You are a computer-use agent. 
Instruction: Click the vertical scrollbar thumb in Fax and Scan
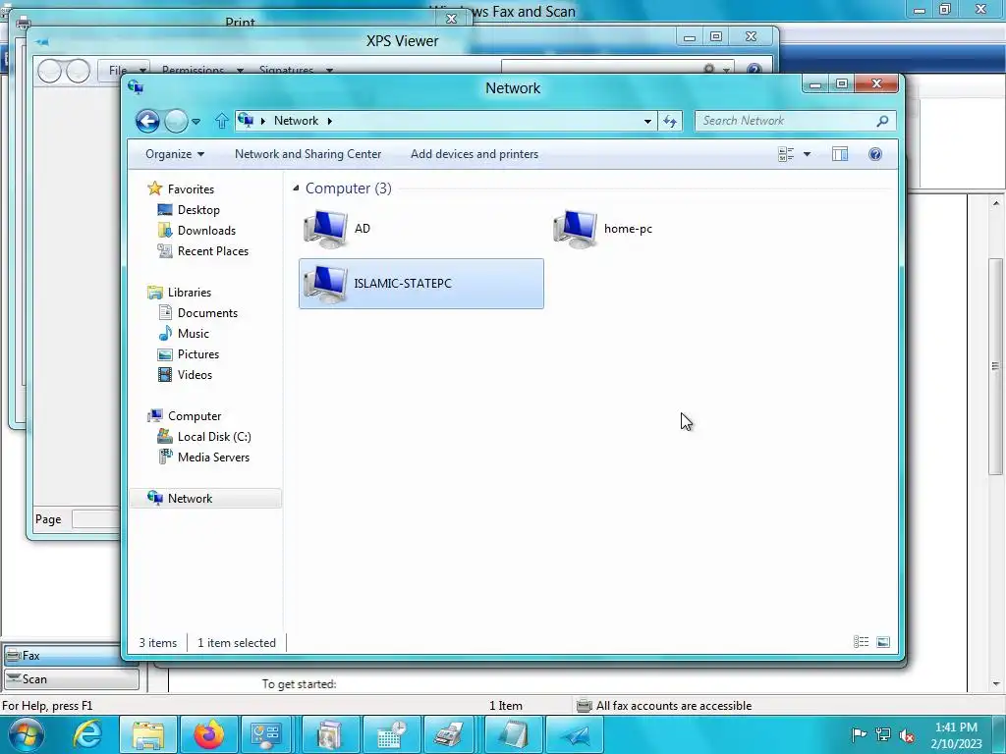click(x=996, y=366)
